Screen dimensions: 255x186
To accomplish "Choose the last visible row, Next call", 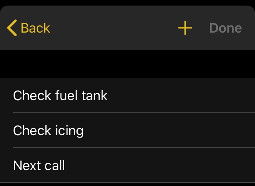I will point(127,165).
